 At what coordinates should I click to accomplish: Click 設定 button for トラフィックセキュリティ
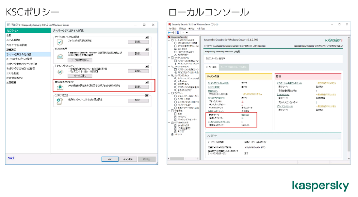(138, 71)
